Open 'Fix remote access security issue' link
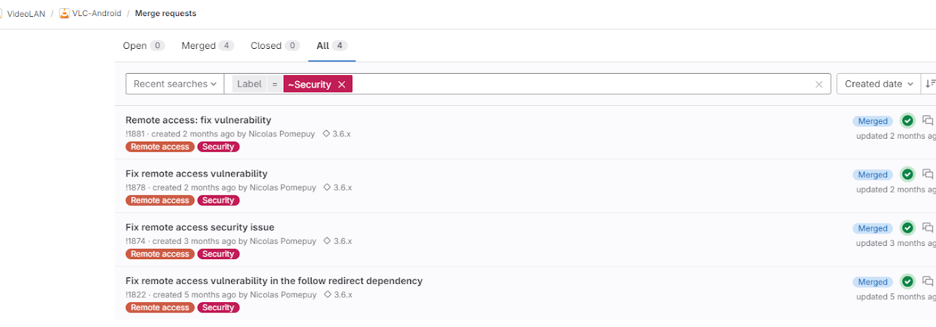Viewport: 936px width, 327px height. (200, 227)
